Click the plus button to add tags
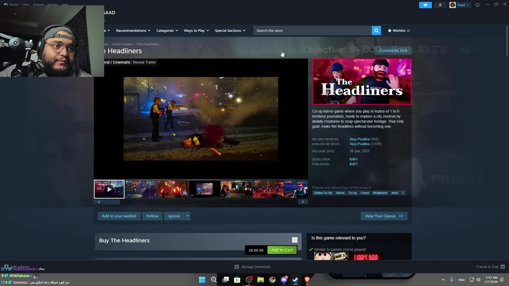Screen dimensions: 509x286 point(403,193)
